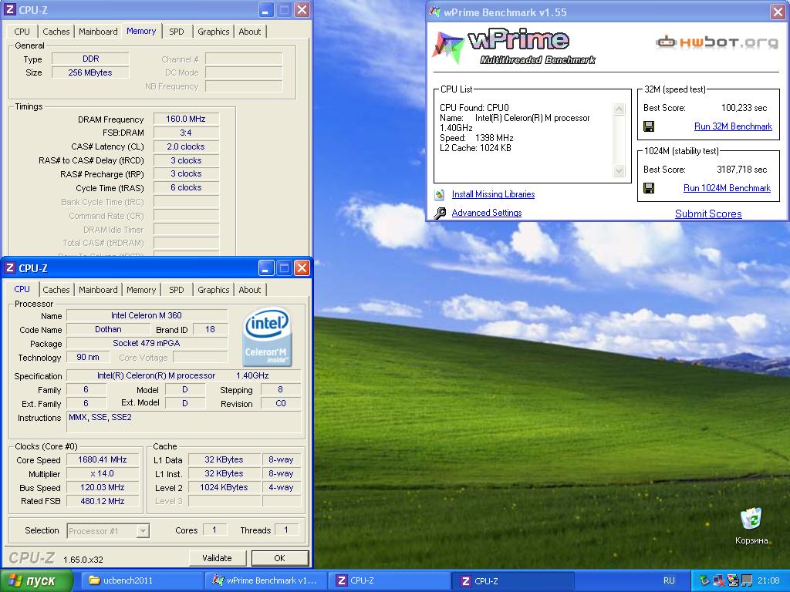Click the CAS# Latency 2.0 clocks value
This screenshot has width=790, height=592.
(186, 146)
